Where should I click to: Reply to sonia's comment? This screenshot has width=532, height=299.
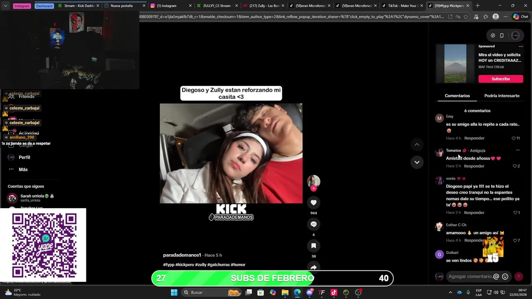474,213
